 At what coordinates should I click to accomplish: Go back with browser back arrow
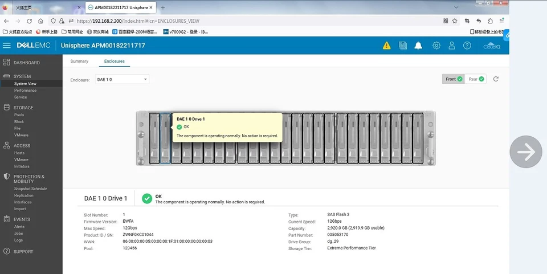point(6,21)
